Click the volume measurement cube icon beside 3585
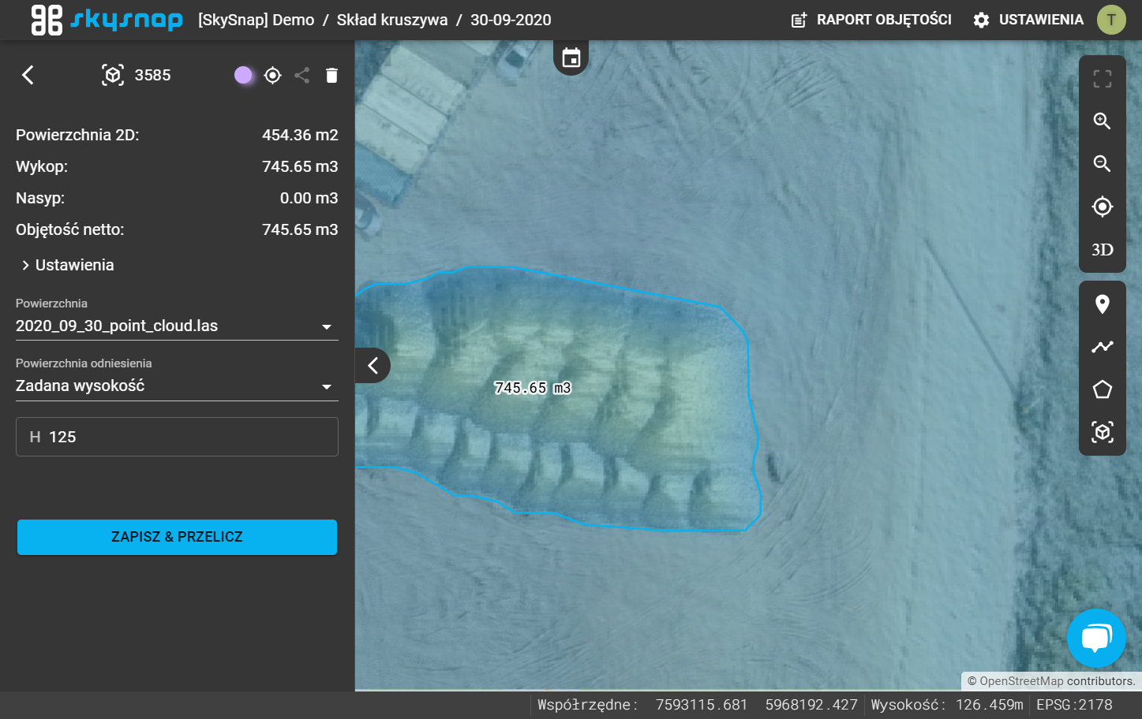The image size is (1142, 719). (x=113, y=75)
